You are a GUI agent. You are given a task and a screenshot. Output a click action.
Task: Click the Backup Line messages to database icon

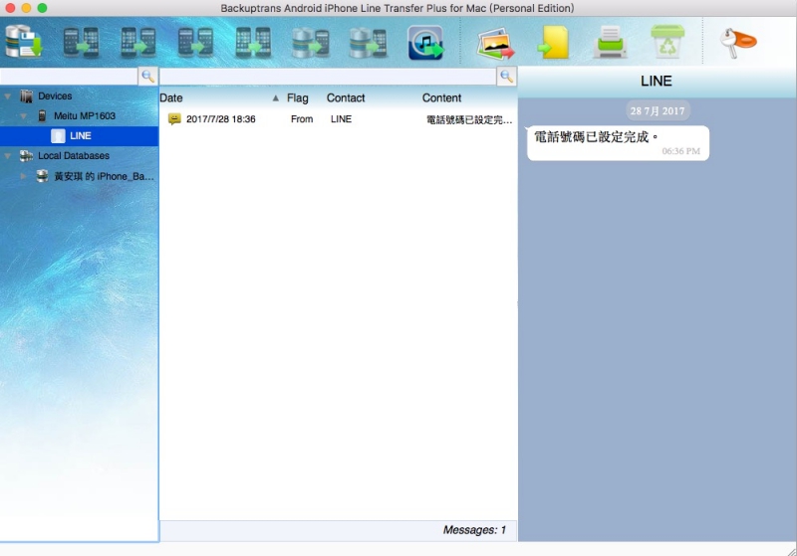point(24,42)
